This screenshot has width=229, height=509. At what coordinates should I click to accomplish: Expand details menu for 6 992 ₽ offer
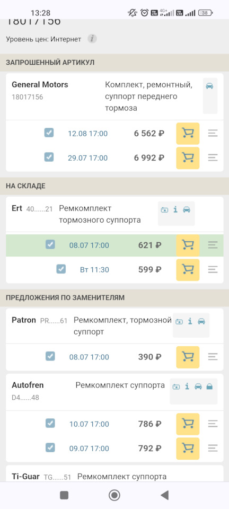point(213,158)
